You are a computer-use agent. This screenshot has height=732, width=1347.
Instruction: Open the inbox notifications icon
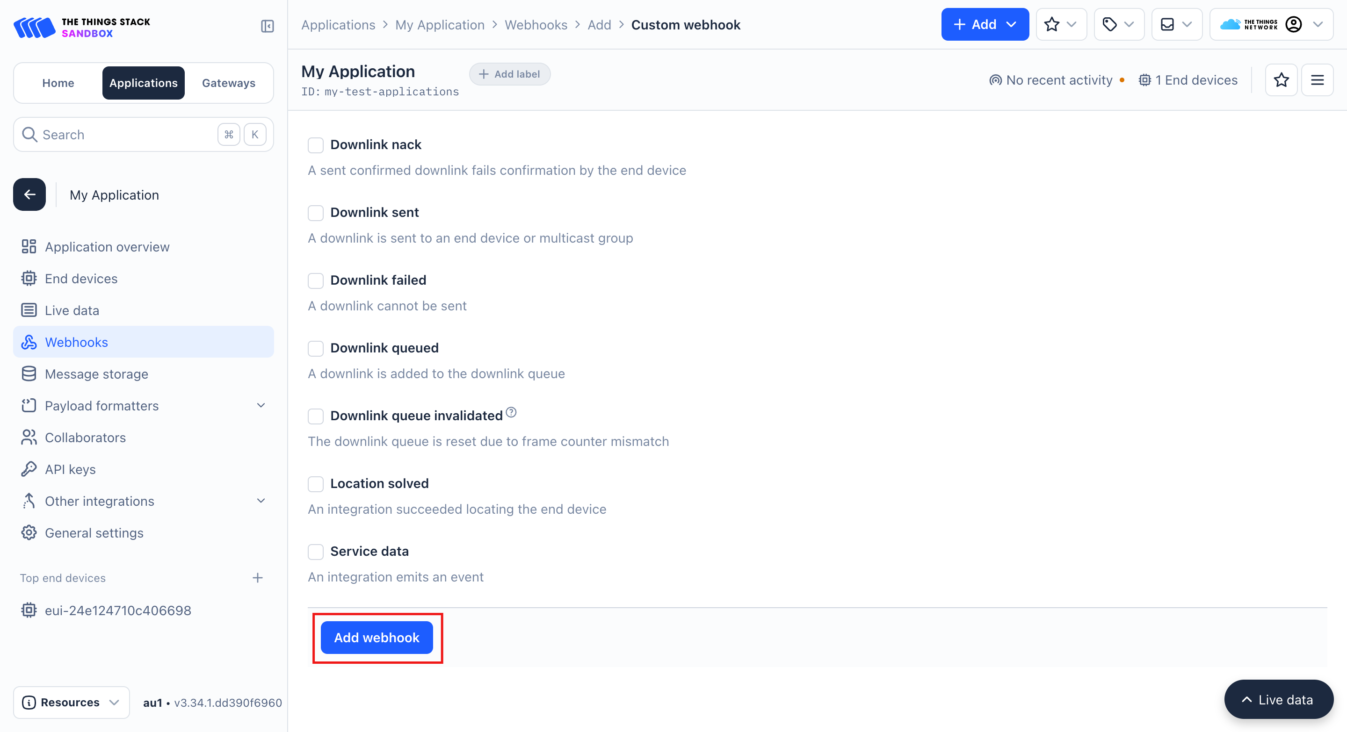coord(1175,25)
